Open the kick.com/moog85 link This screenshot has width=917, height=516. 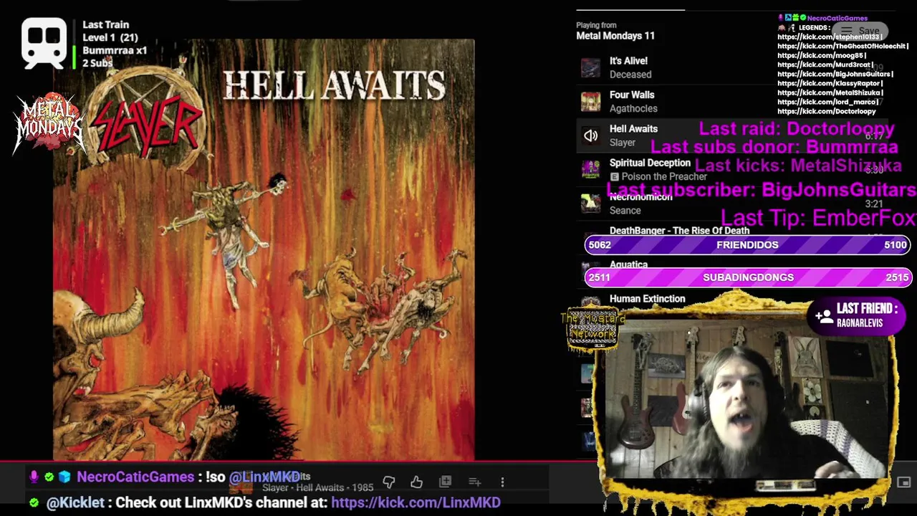(x=820, y=55)
